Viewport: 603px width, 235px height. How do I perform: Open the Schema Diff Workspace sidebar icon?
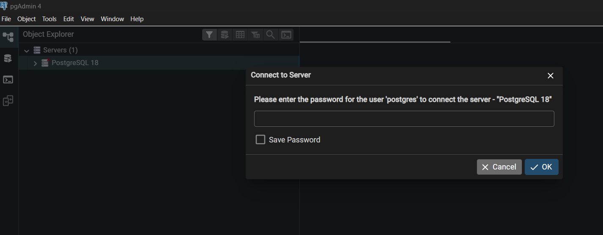pos(8,101)
